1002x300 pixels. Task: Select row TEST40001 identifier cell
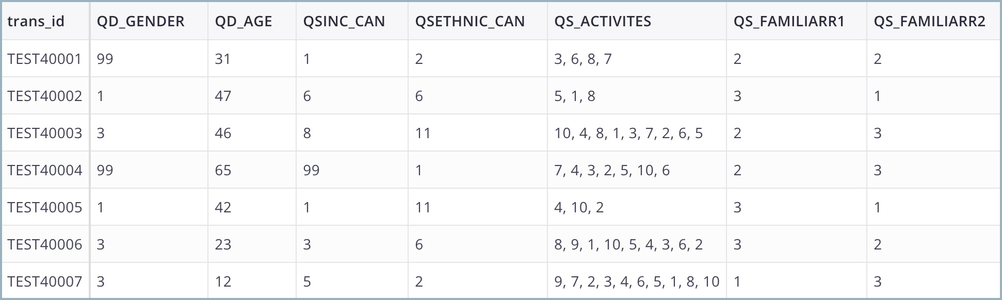coord(45,59)
